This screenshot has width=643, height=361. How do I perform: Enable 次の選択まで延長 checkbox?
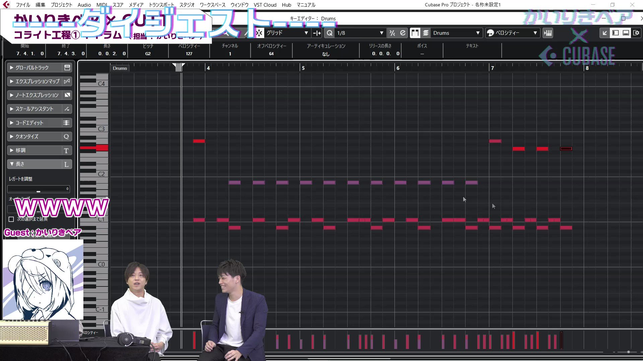11,219
